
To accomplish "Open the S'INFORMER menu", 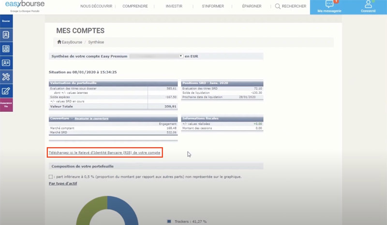I will tap(213, 6).
